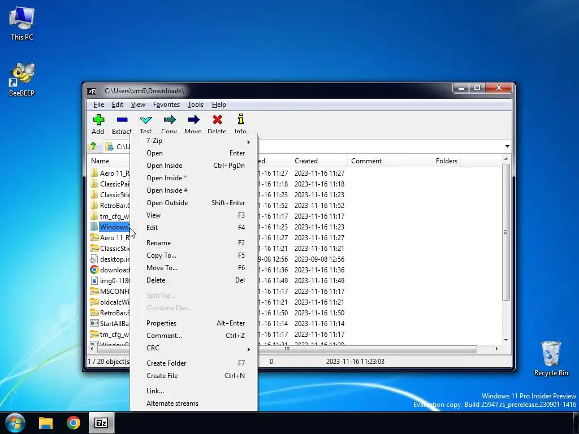The width and height of the screenshot is (579, 434).
Task: Choose Move To... in context menu
Action: pyautogui.click(x=193, y=267)
